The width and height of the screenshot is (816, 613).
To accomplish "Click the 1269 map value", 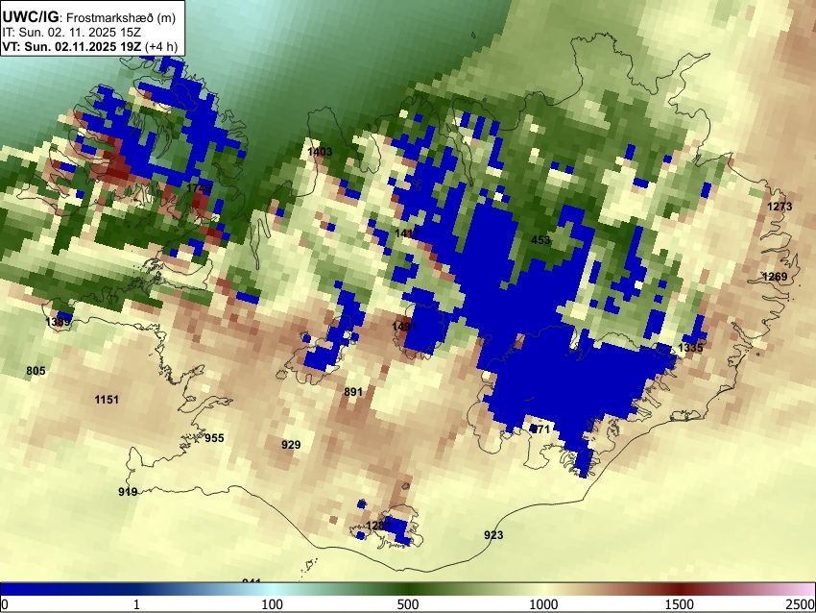I will [775, 276].
